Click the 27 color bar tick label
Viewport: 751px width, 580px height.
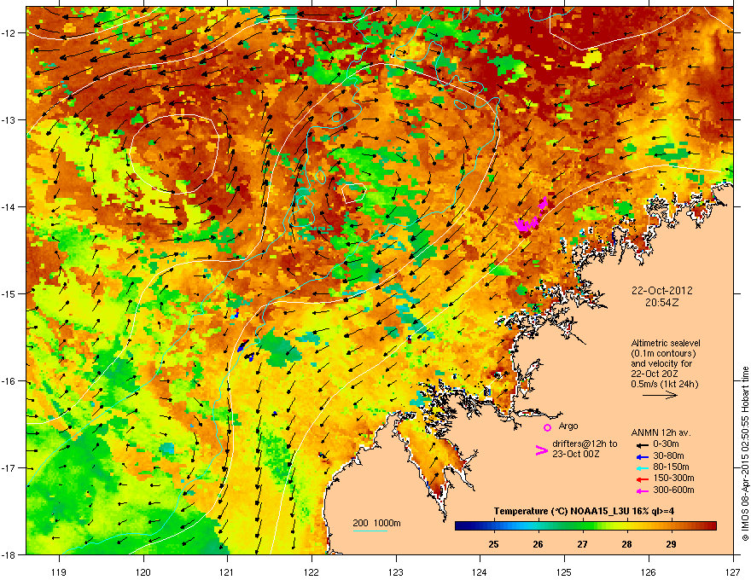(x=582, y=544)
